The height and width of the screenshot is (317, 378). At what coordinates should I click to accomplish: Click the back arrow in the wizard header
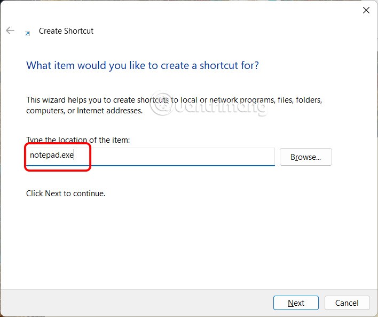click(x=10, y=31)
